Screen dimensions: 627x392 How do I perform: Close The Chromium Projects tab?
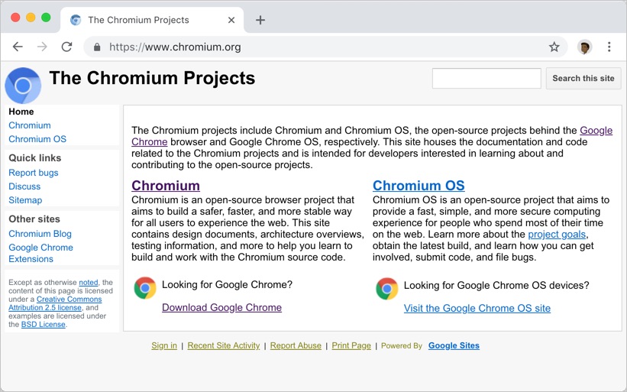click(231, 20)
